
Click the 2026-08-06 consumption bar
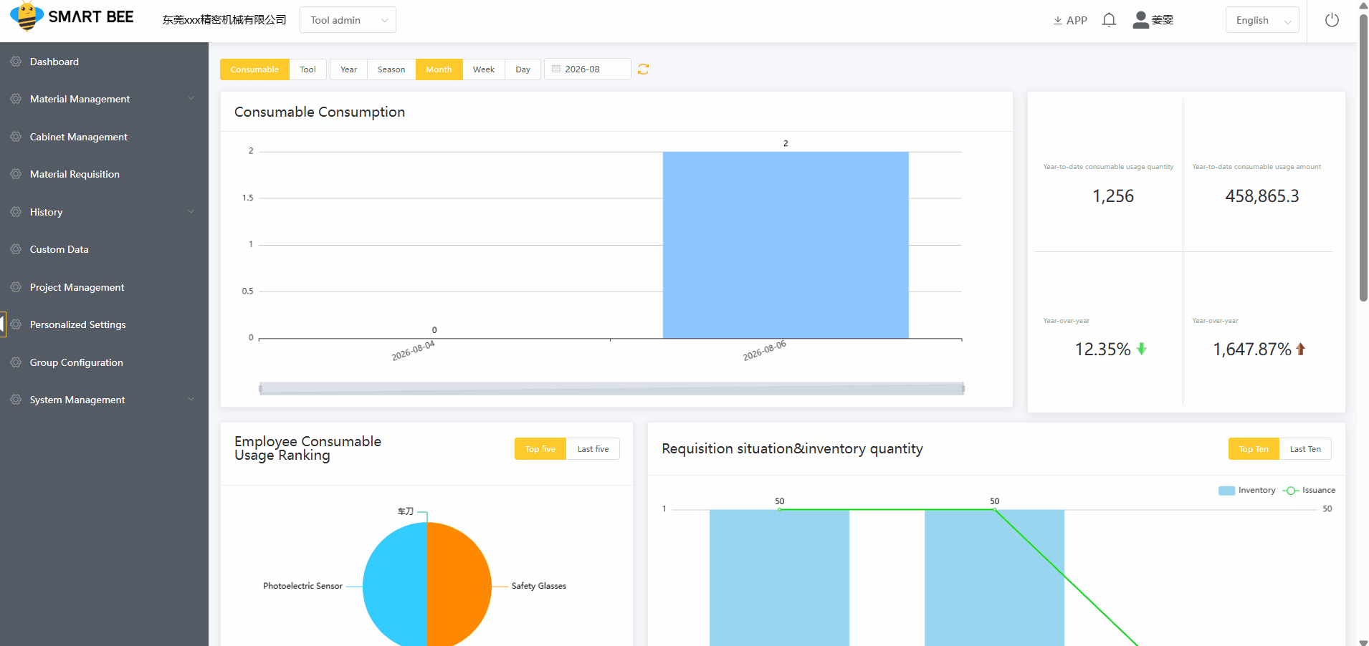pos(786,245)
